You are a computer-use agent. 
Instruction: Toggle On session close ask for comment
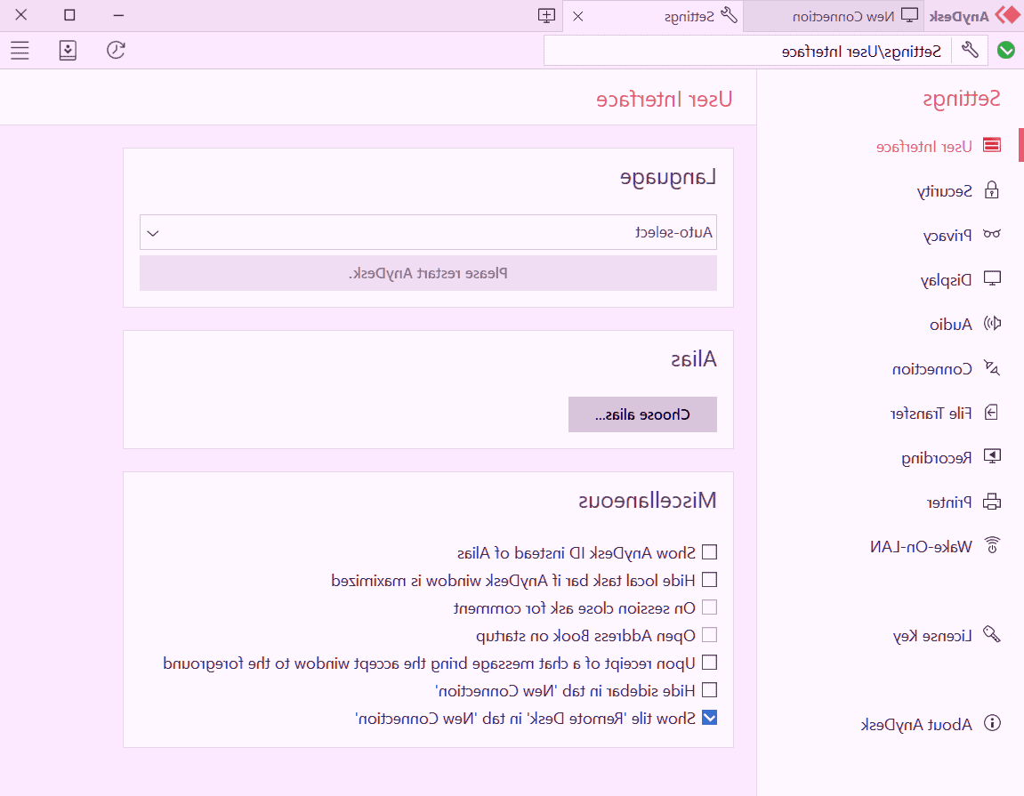(x=709, y=607)
